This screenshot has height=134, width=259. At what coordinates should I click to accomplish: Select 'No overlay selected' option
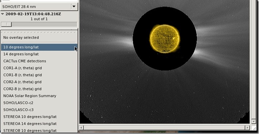(39, 37)
